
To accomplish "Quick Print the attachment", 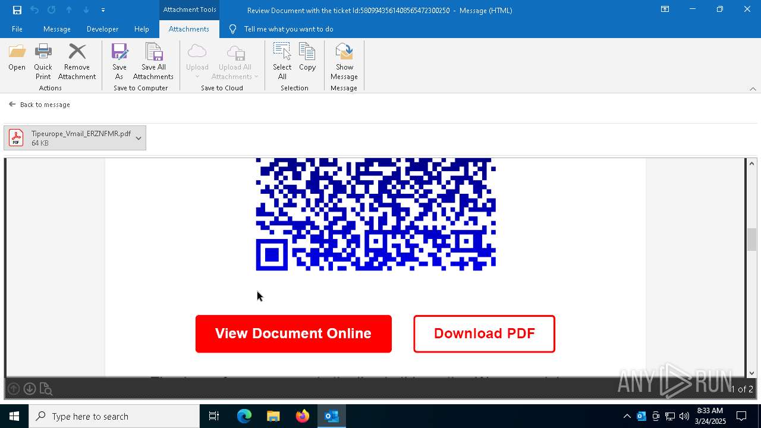I will click(43, 61).
